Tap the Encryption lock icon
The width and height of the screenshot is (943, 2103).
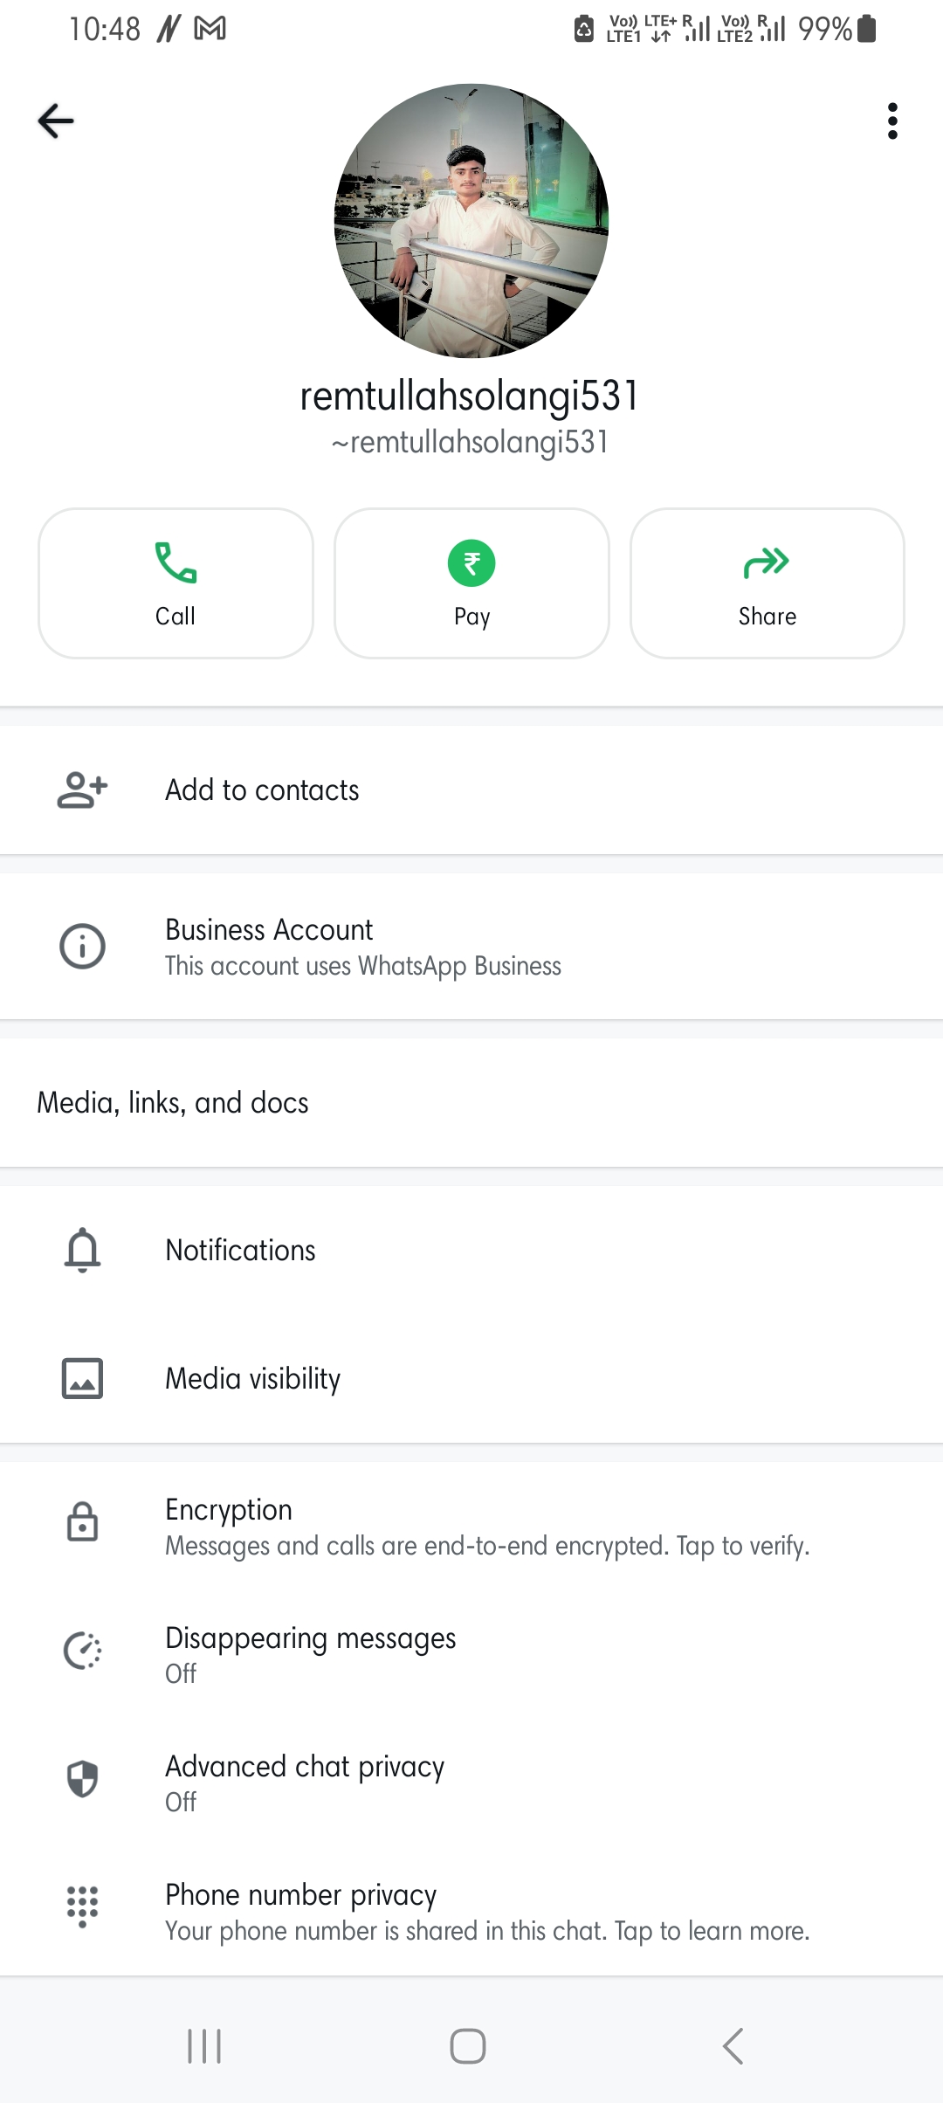tap(82, 1522)
